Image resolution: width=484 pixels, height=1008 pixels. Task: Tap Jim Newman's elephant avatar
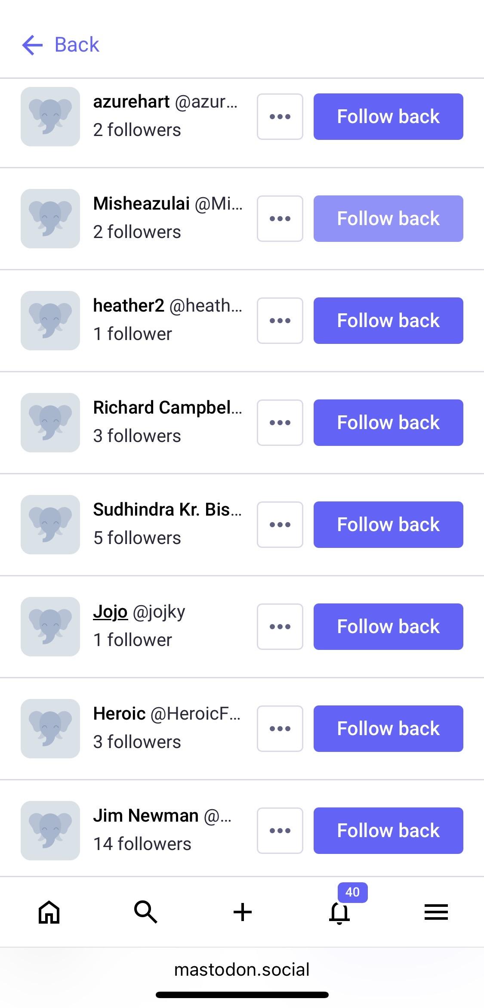tap(50, 830)
